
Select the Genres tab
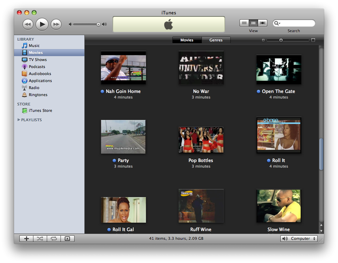[216, 40]
